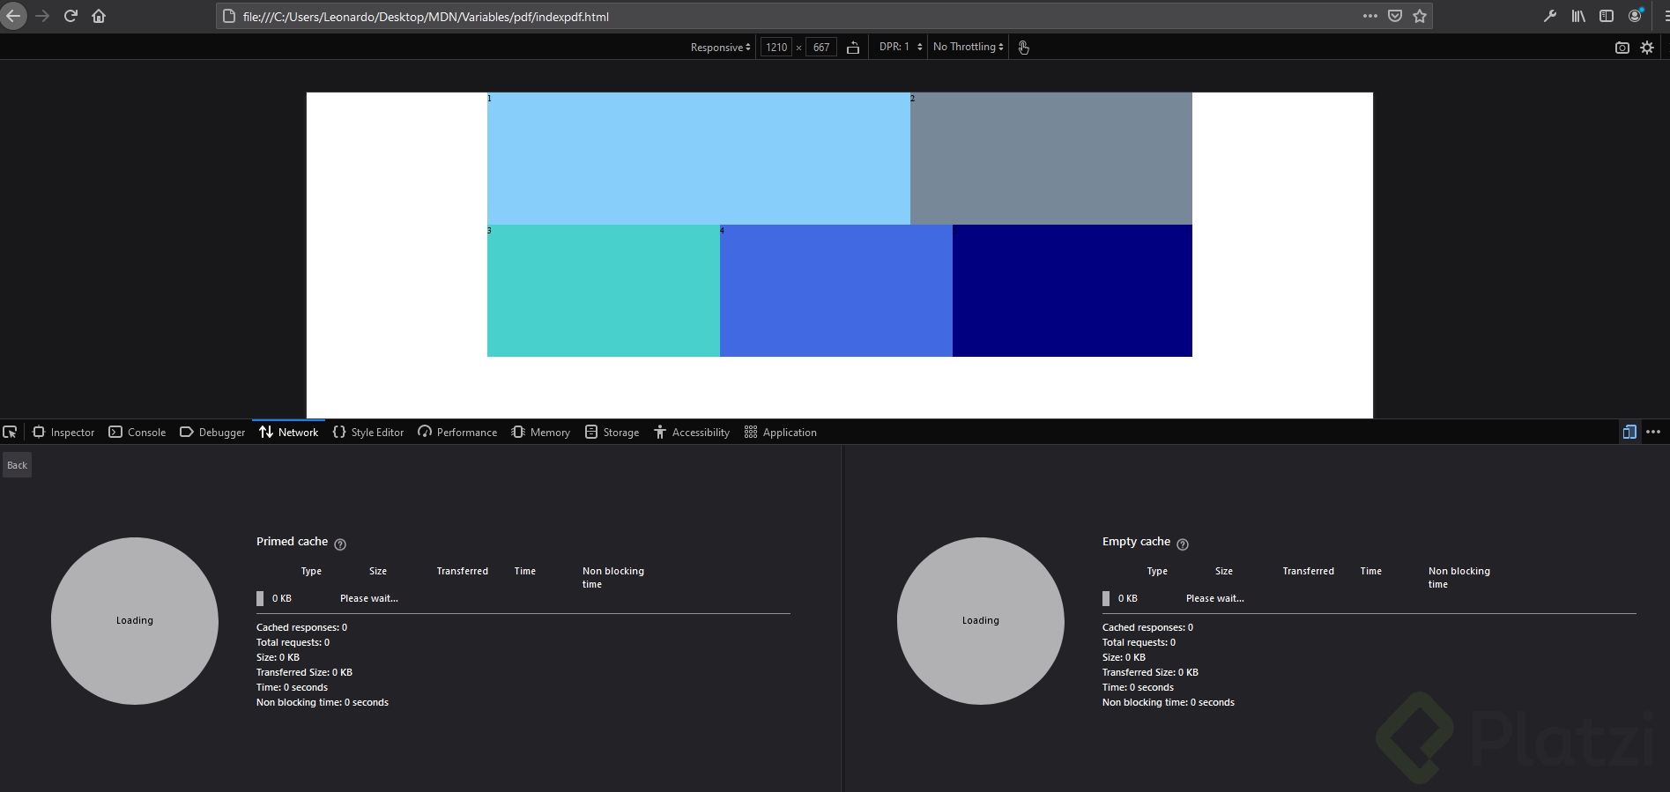The image size is (1670, 792).
Task: Edit the viewport width field 1210
Action: tap(776, 48)
